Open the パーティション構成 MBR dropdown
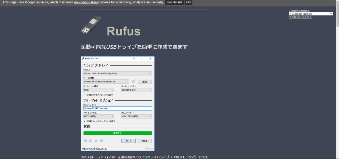 click(x=99, y=90)
